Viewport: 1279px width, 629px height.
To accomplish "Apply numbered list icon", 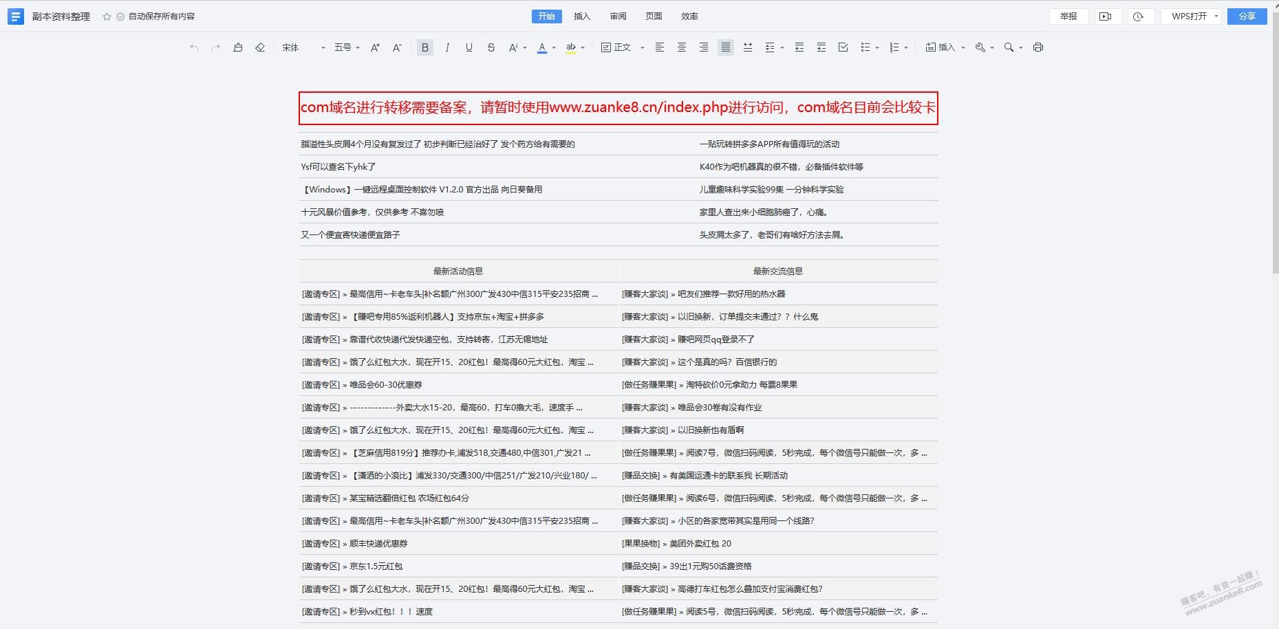I will point(894,47).
